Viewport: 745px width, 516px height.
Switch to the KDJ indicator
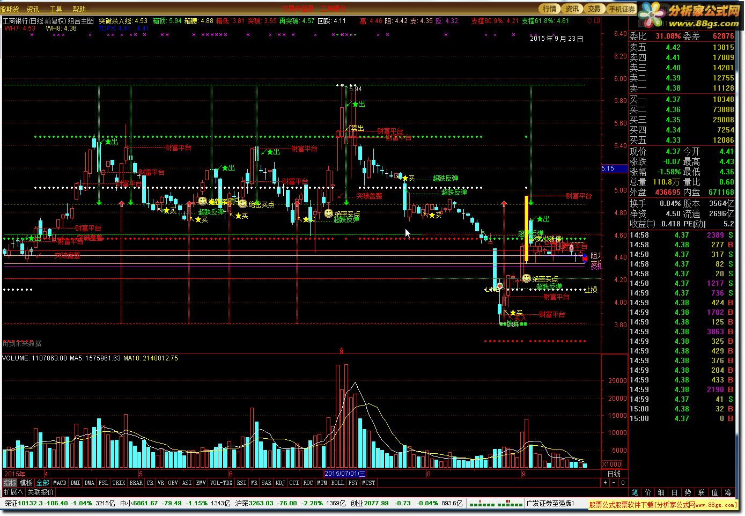(x=281, y=483)
